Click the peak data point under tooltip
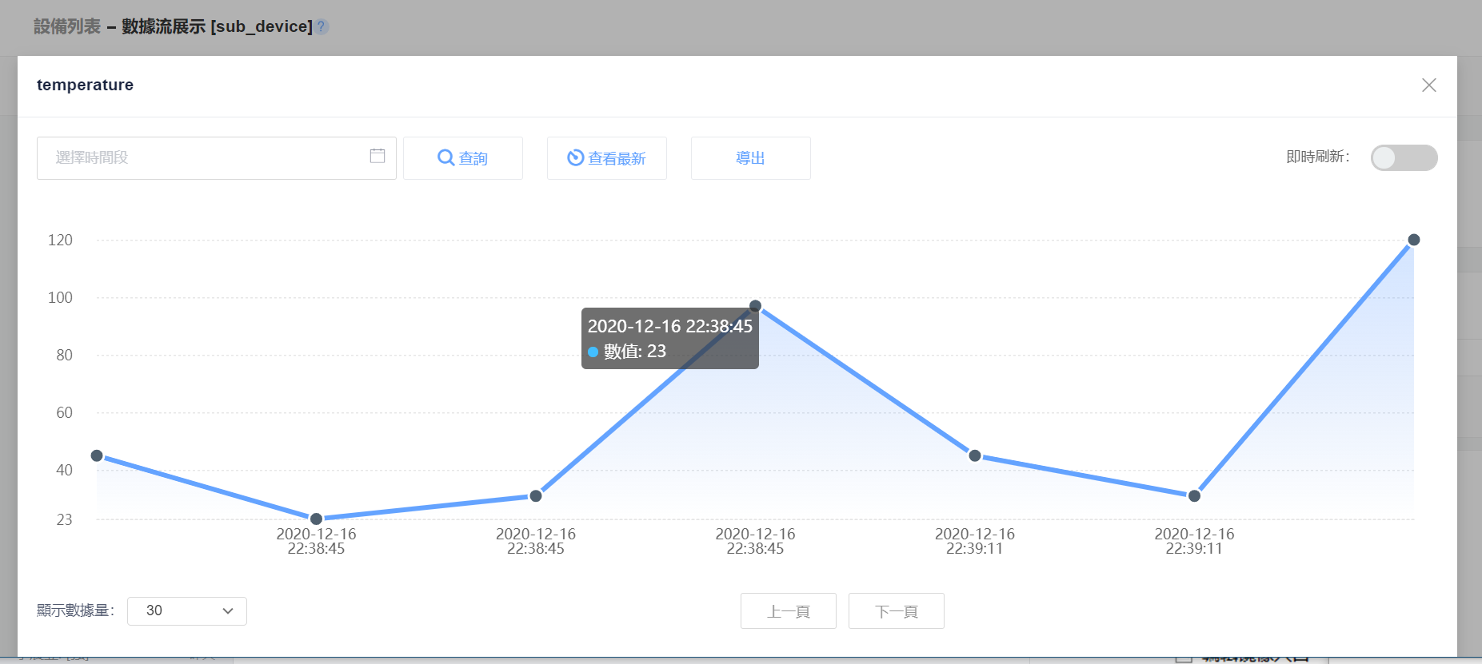 pyautogui.click(x=755, y=306)
